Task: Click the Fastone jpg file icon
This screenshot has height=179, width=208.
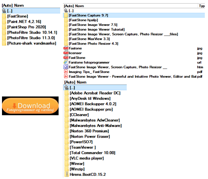Action: coord(66,48)
